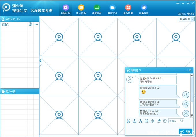The width and height of the screenshot is (196, 137).
Task: Toggle the mute speaker icon in chat
Action: [x=152, y=121]
